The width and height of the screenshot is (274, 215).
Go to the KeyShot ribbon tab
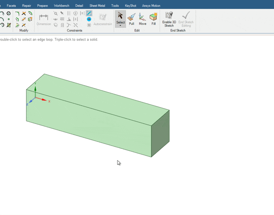[x=130, y=5]
